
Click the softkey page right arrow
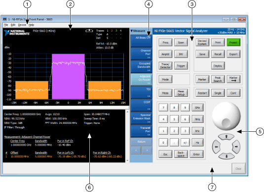[x=147, y=150]
